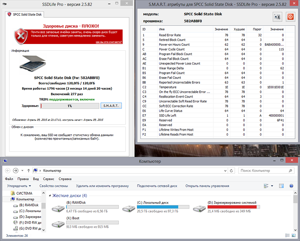Open the S.M.A.R.T. attributes button
300x241 pixels.
(111, 106)
